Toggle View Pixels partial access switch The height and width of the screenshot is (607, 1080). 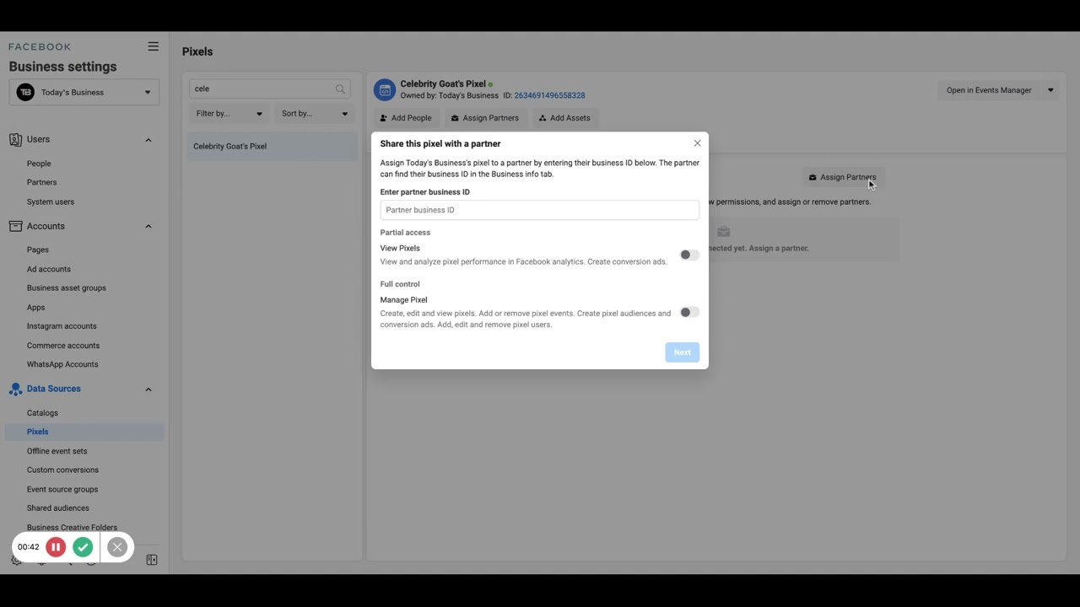click(x=689, y=255)
